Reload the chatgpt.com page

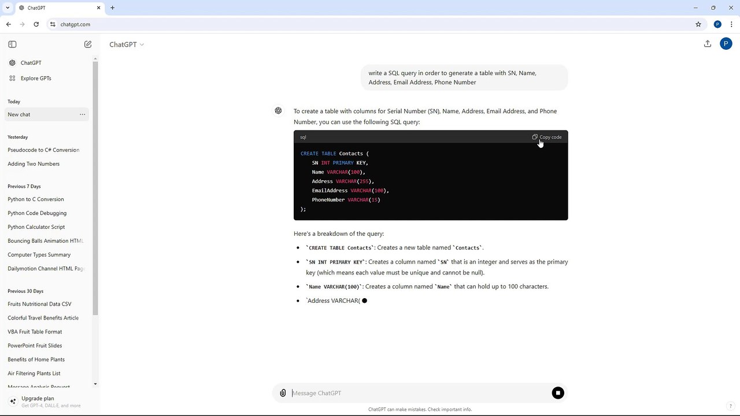tap(36, 24)
